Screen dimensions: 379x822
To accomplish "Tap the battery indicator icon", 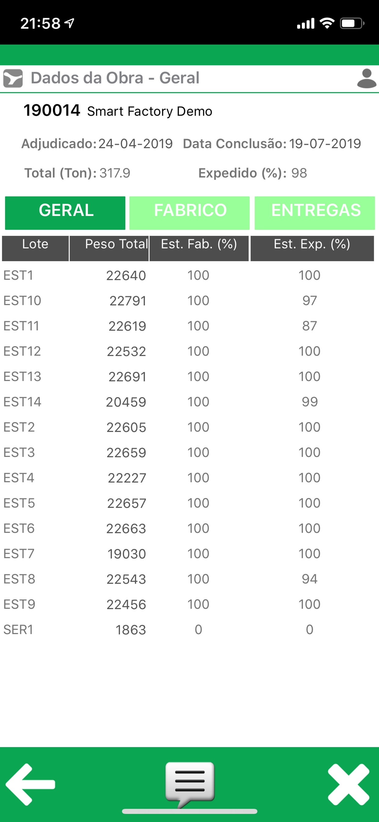I will tap(352, 23).
